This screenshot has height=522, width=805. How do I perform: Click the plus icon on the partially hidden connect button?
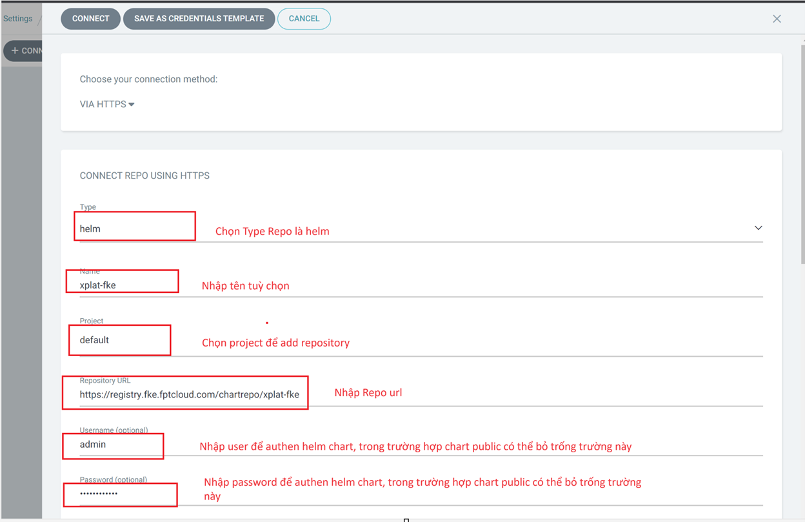point(15,50)
